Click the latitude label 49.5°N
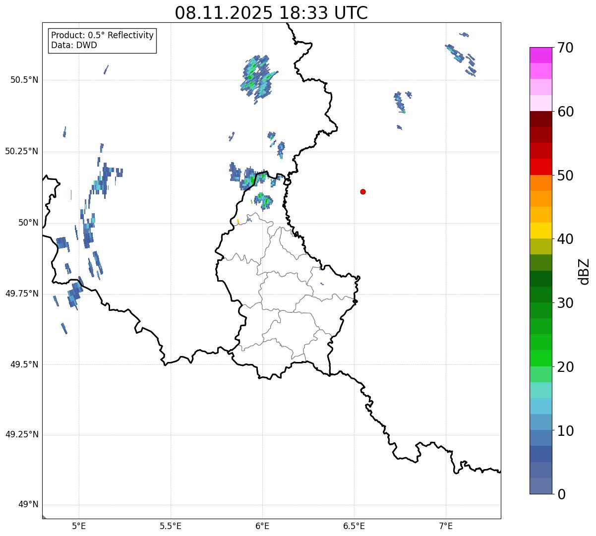Image resolution: width=596 pixels, height=536 pixels. coord(24,364)
